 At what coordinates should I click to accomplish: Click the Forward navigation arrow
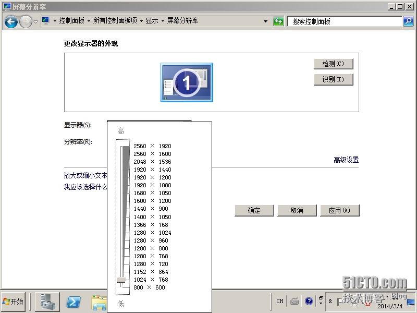(26, 21)
